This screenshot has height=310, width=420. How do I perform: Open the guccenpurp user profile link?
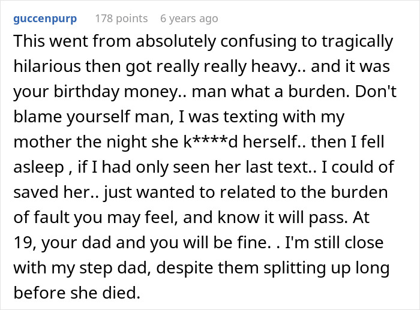(44, 19)
